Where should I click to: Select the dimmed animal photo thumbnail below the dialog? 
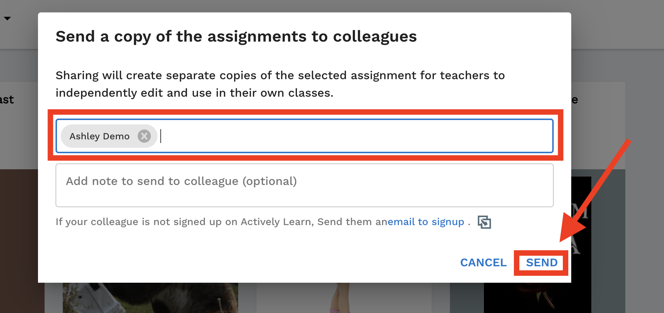click(150, 298)
